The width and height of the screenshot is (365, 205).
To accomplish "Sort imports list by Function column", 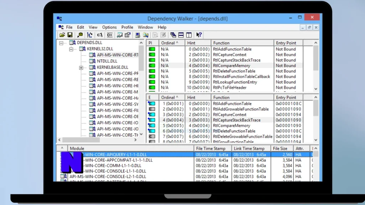I will [242, 43].
